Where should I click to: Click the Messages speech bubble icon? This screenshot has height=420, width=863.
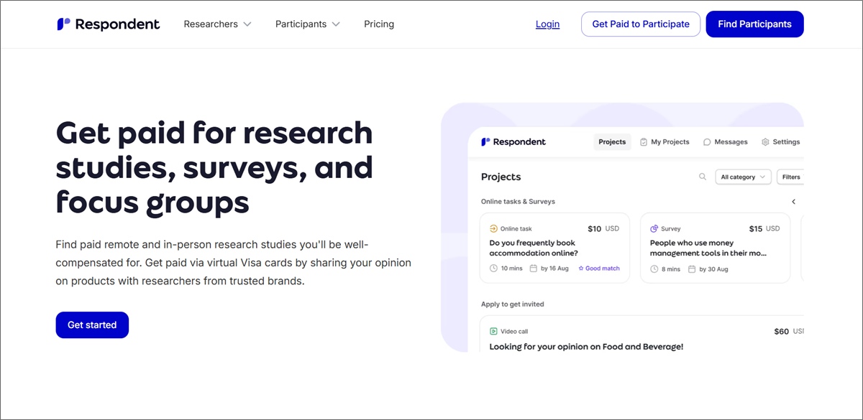tap(707, 142)
